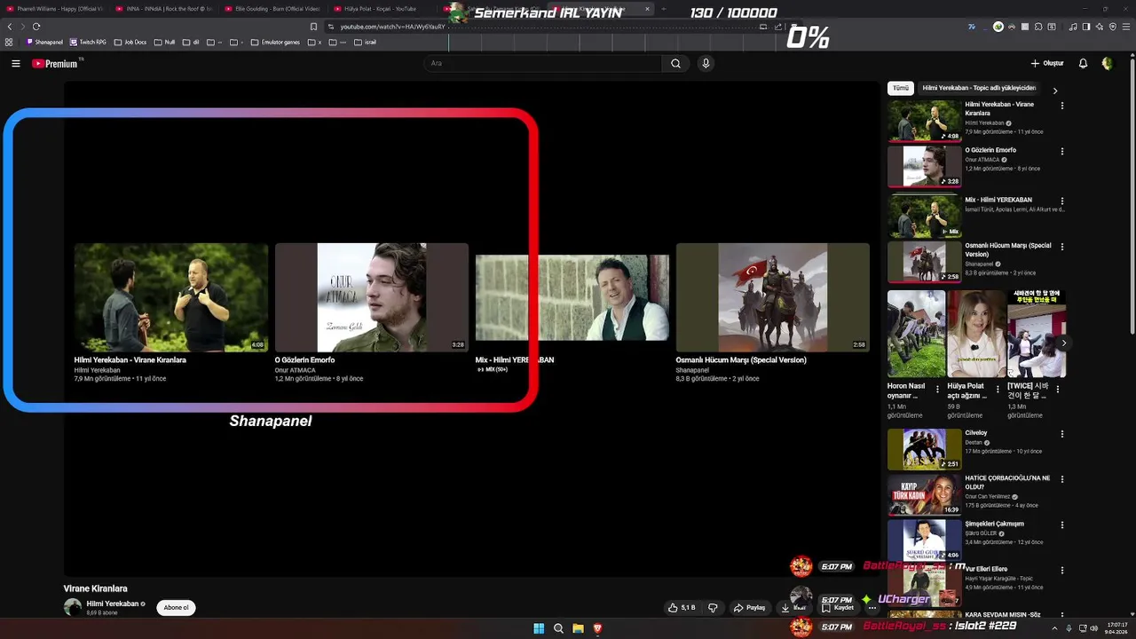Expand the dil bookmark folder
Image resolution: width=1136 pixels, height=639 pixels.
click(x=190, y=42)
